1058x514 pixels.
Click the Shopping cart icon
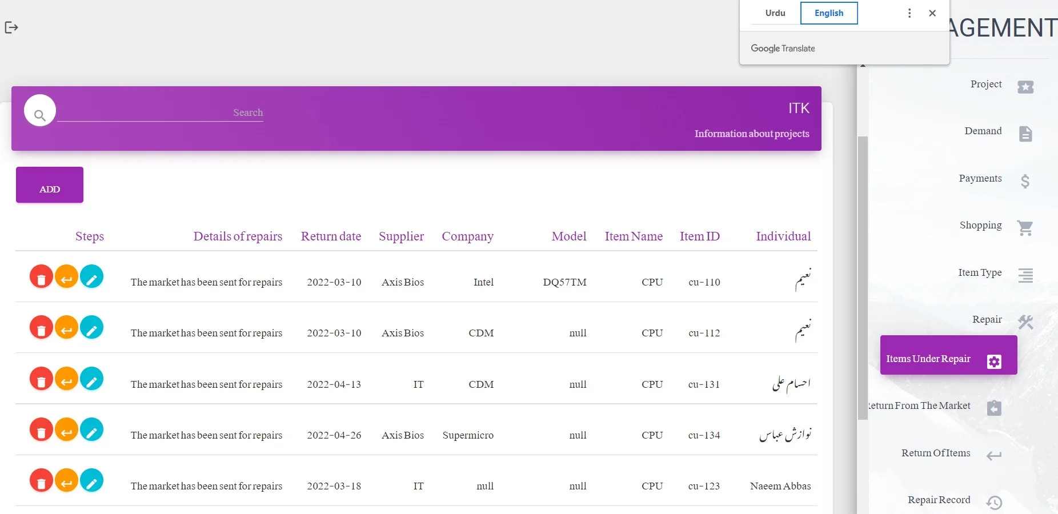(1025, 228)
